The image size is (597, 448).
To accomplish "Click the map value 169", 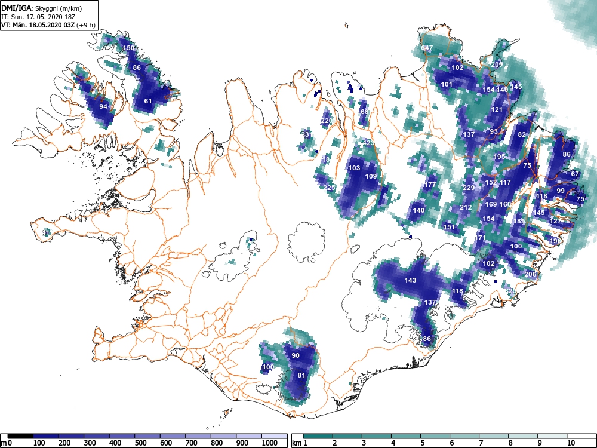I will pyautogui.click(x=491, y=204).
